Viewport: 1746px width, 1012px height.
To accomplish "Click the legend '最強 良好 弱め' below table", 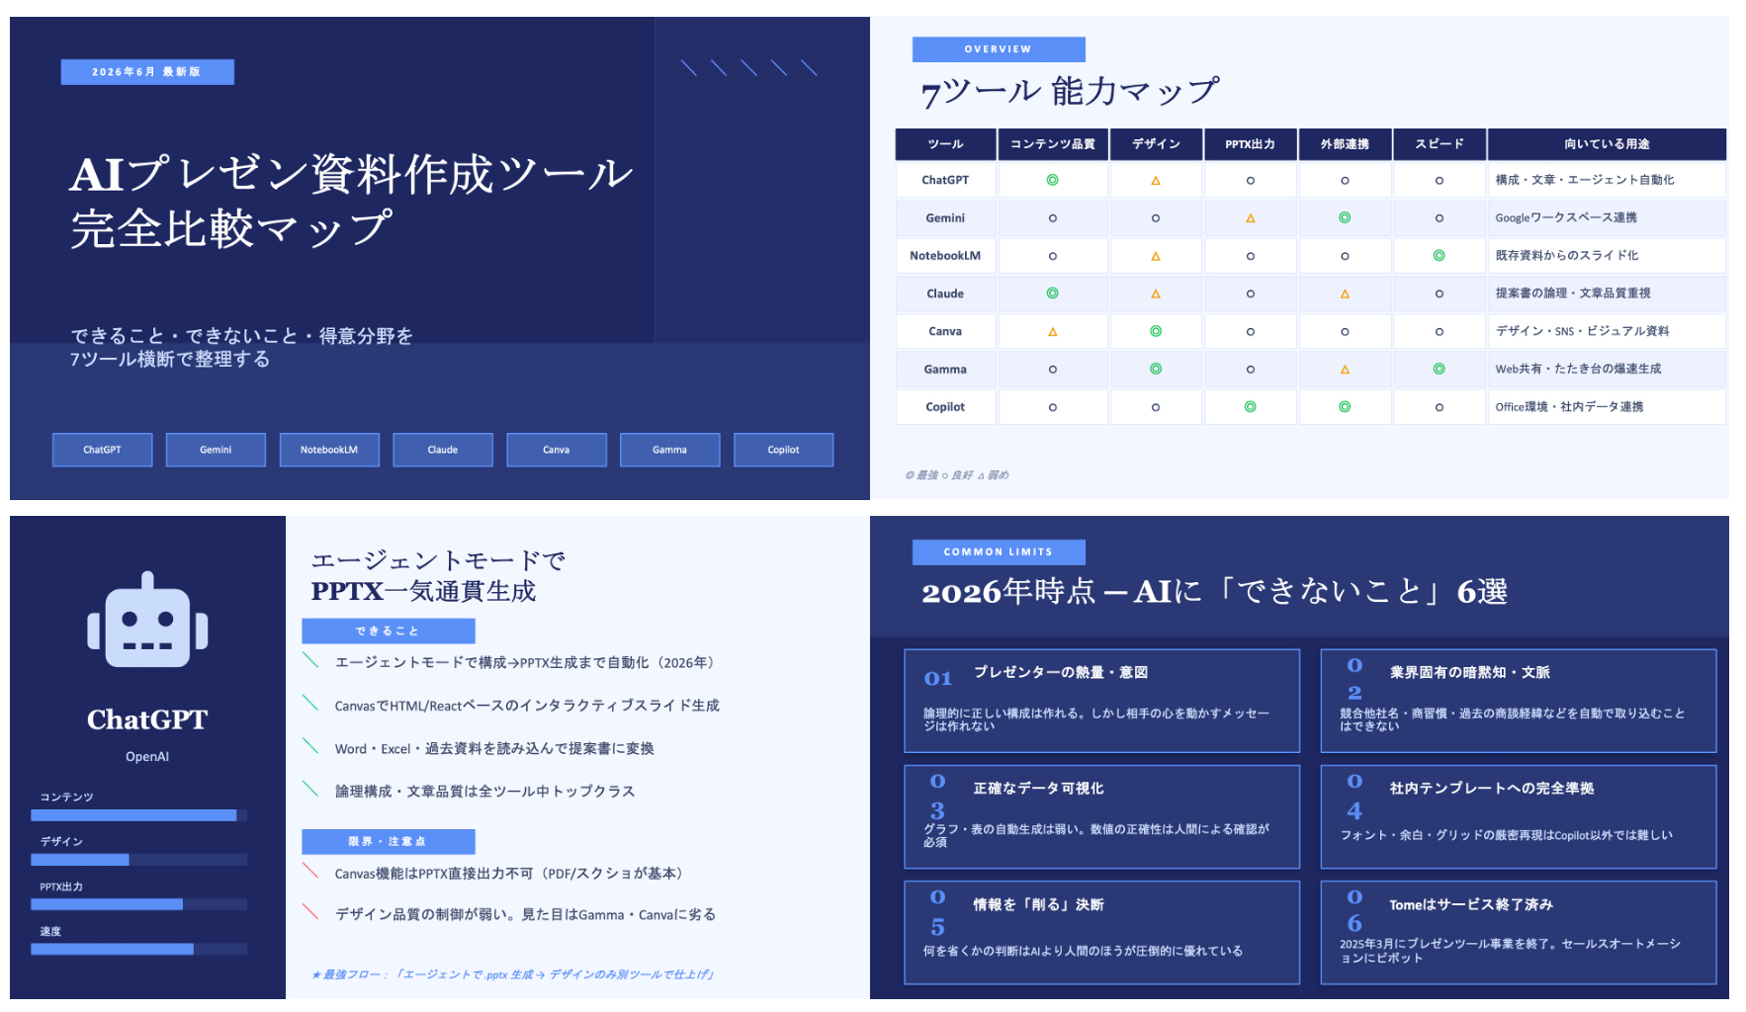I will click(957, 475).
